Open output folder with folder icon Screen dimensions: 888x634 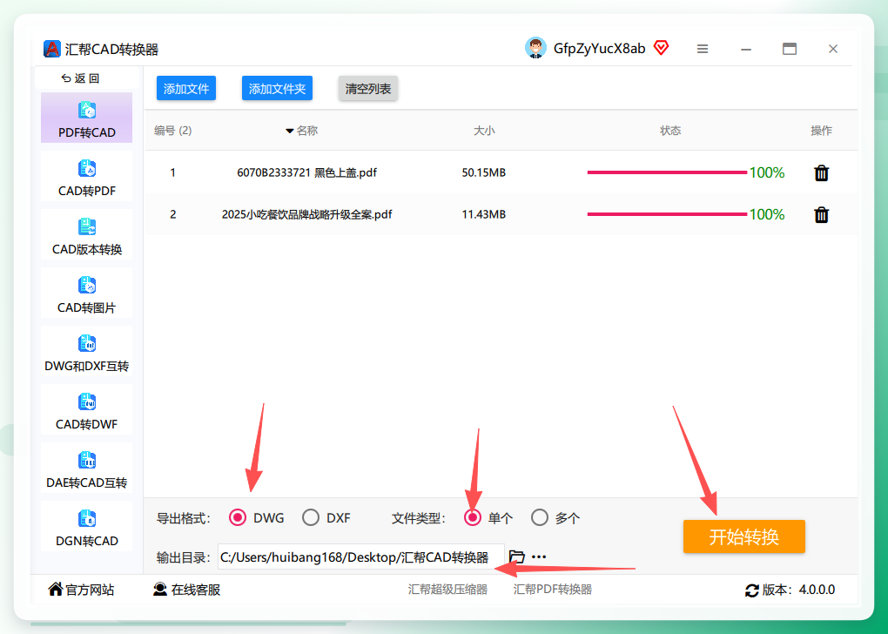[516, 556]
